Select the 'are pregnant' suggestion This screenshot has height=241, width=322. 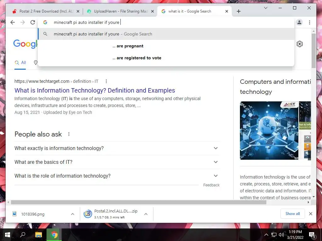coord(166,46)
